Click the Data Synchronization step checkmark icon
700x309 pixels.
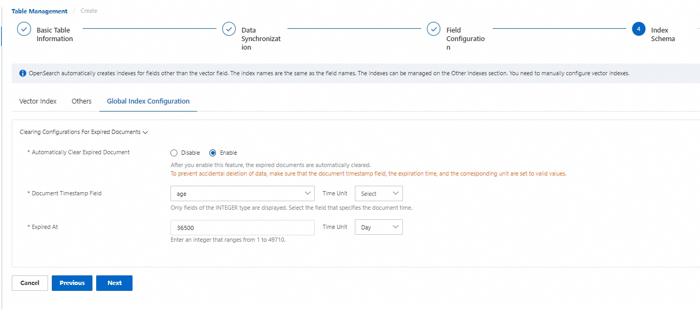(x=229, y=29)
